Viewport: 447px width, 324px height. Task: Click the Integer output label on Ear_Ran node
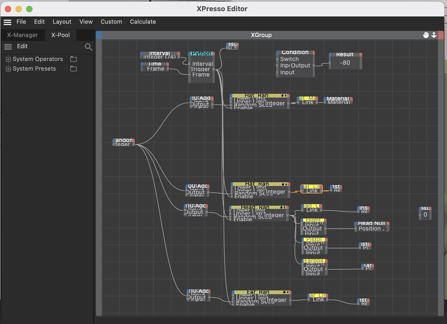coord(276,300)
